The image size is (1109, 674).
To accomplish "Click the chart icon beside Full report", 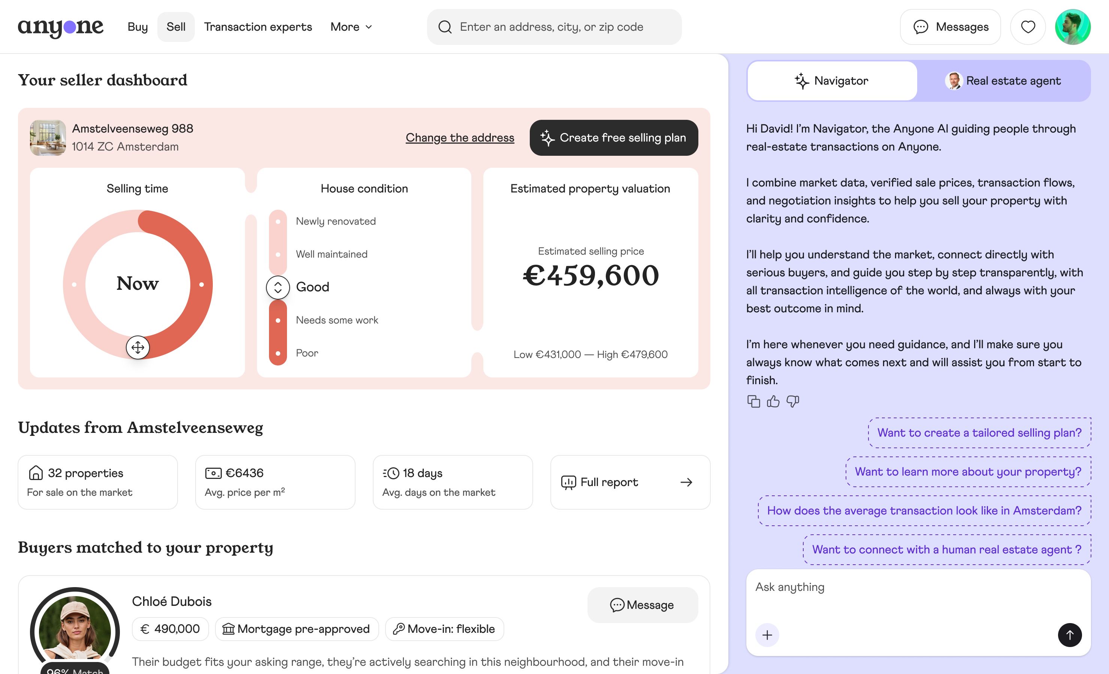I will click(x=568, y=482).
